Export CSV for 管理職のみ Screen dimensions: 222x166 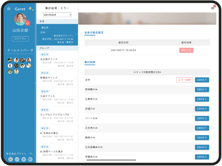click(x=202, y=89)
